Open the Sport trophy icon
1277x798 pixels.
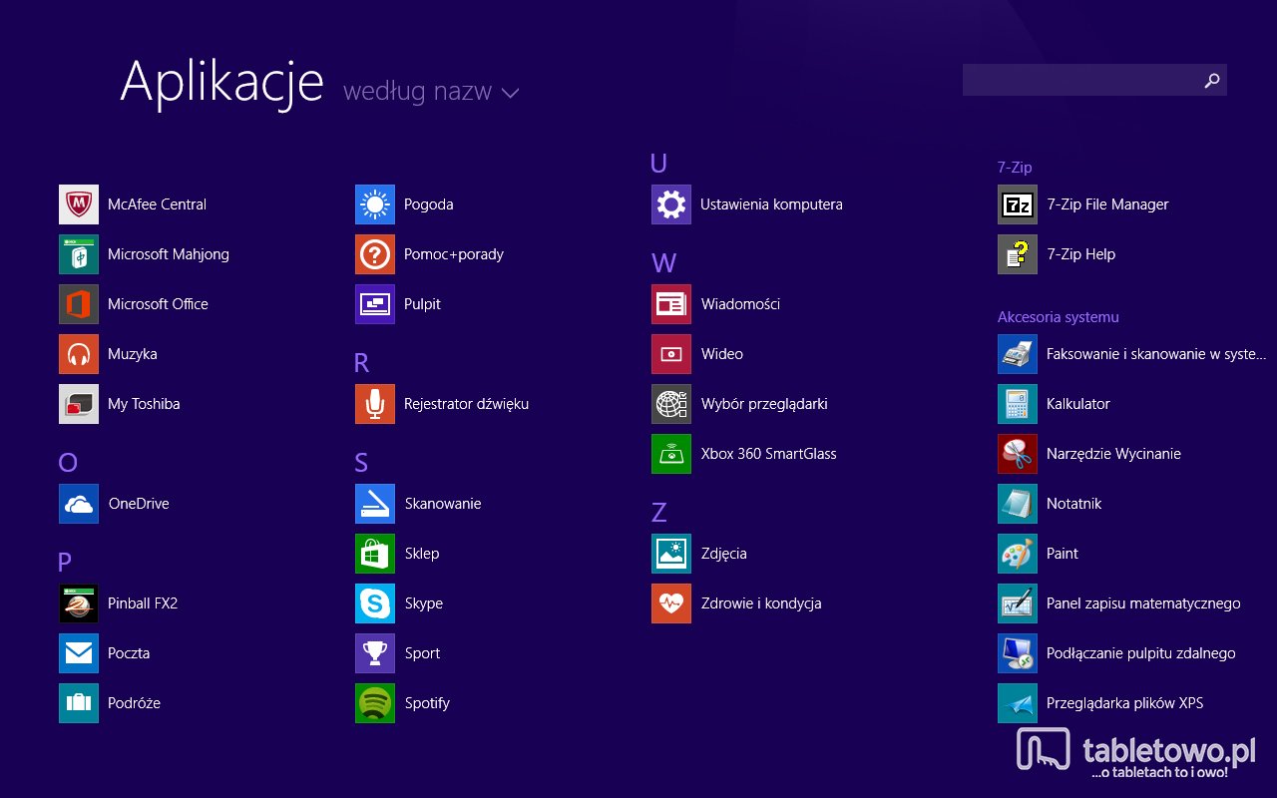[x=375, y=653]
